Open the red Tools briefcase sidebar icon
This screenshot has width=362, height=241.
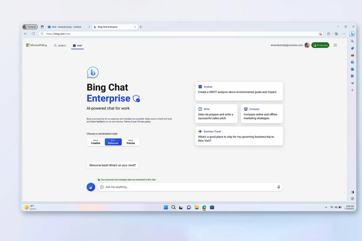tap(352, 55)
